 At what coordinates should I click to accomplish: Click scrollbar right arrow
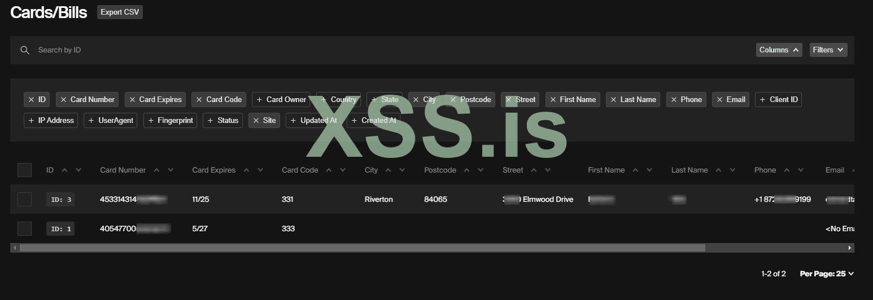(x=850, y=248)
